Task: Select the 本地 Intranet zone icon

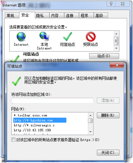Action: (x=44, y=37)
